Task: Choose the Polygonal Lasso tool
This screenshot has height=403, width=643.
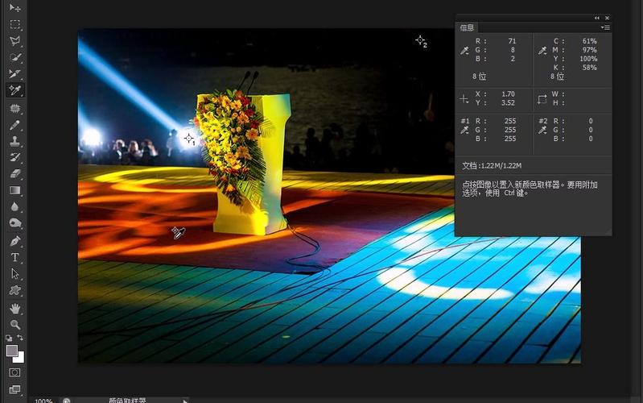Action: coord(14,41)
